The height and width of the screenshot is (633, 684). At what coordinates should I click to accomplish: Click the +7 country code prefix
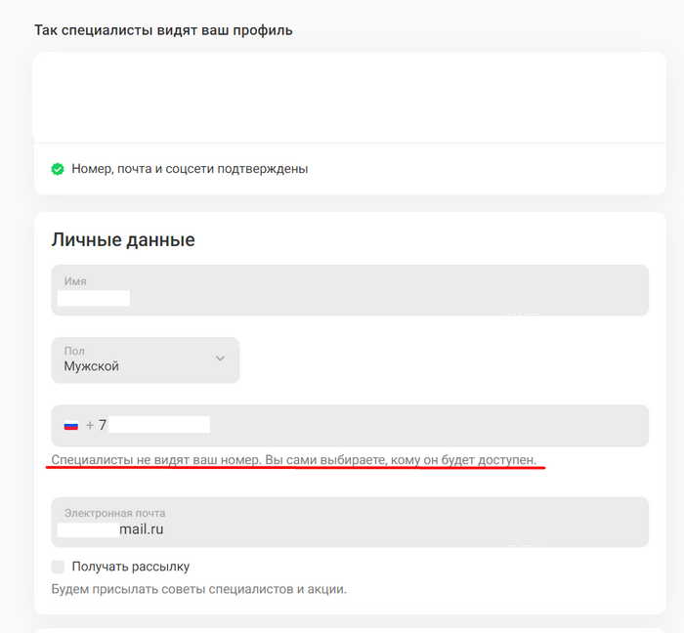click(96, 426)
